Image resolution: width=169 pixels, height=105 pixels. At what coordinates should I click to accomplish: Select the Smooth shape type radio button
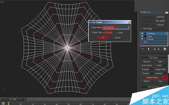tap(104, 33)
